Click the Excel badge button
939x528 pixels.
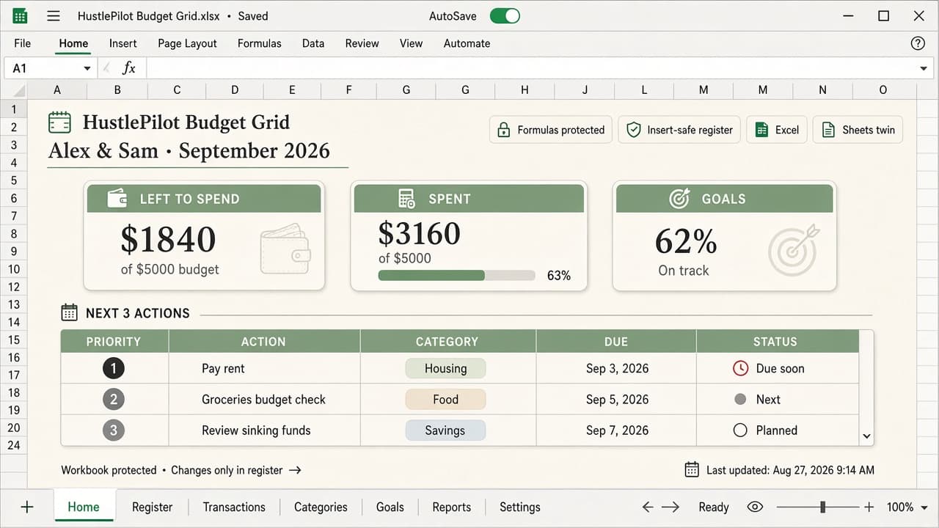click(x=777, y=130)
